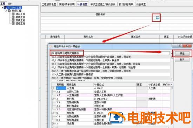Click formula cell 定额人工费*费率+人工价差
The image size is (193, 128).
coord(115,95)
